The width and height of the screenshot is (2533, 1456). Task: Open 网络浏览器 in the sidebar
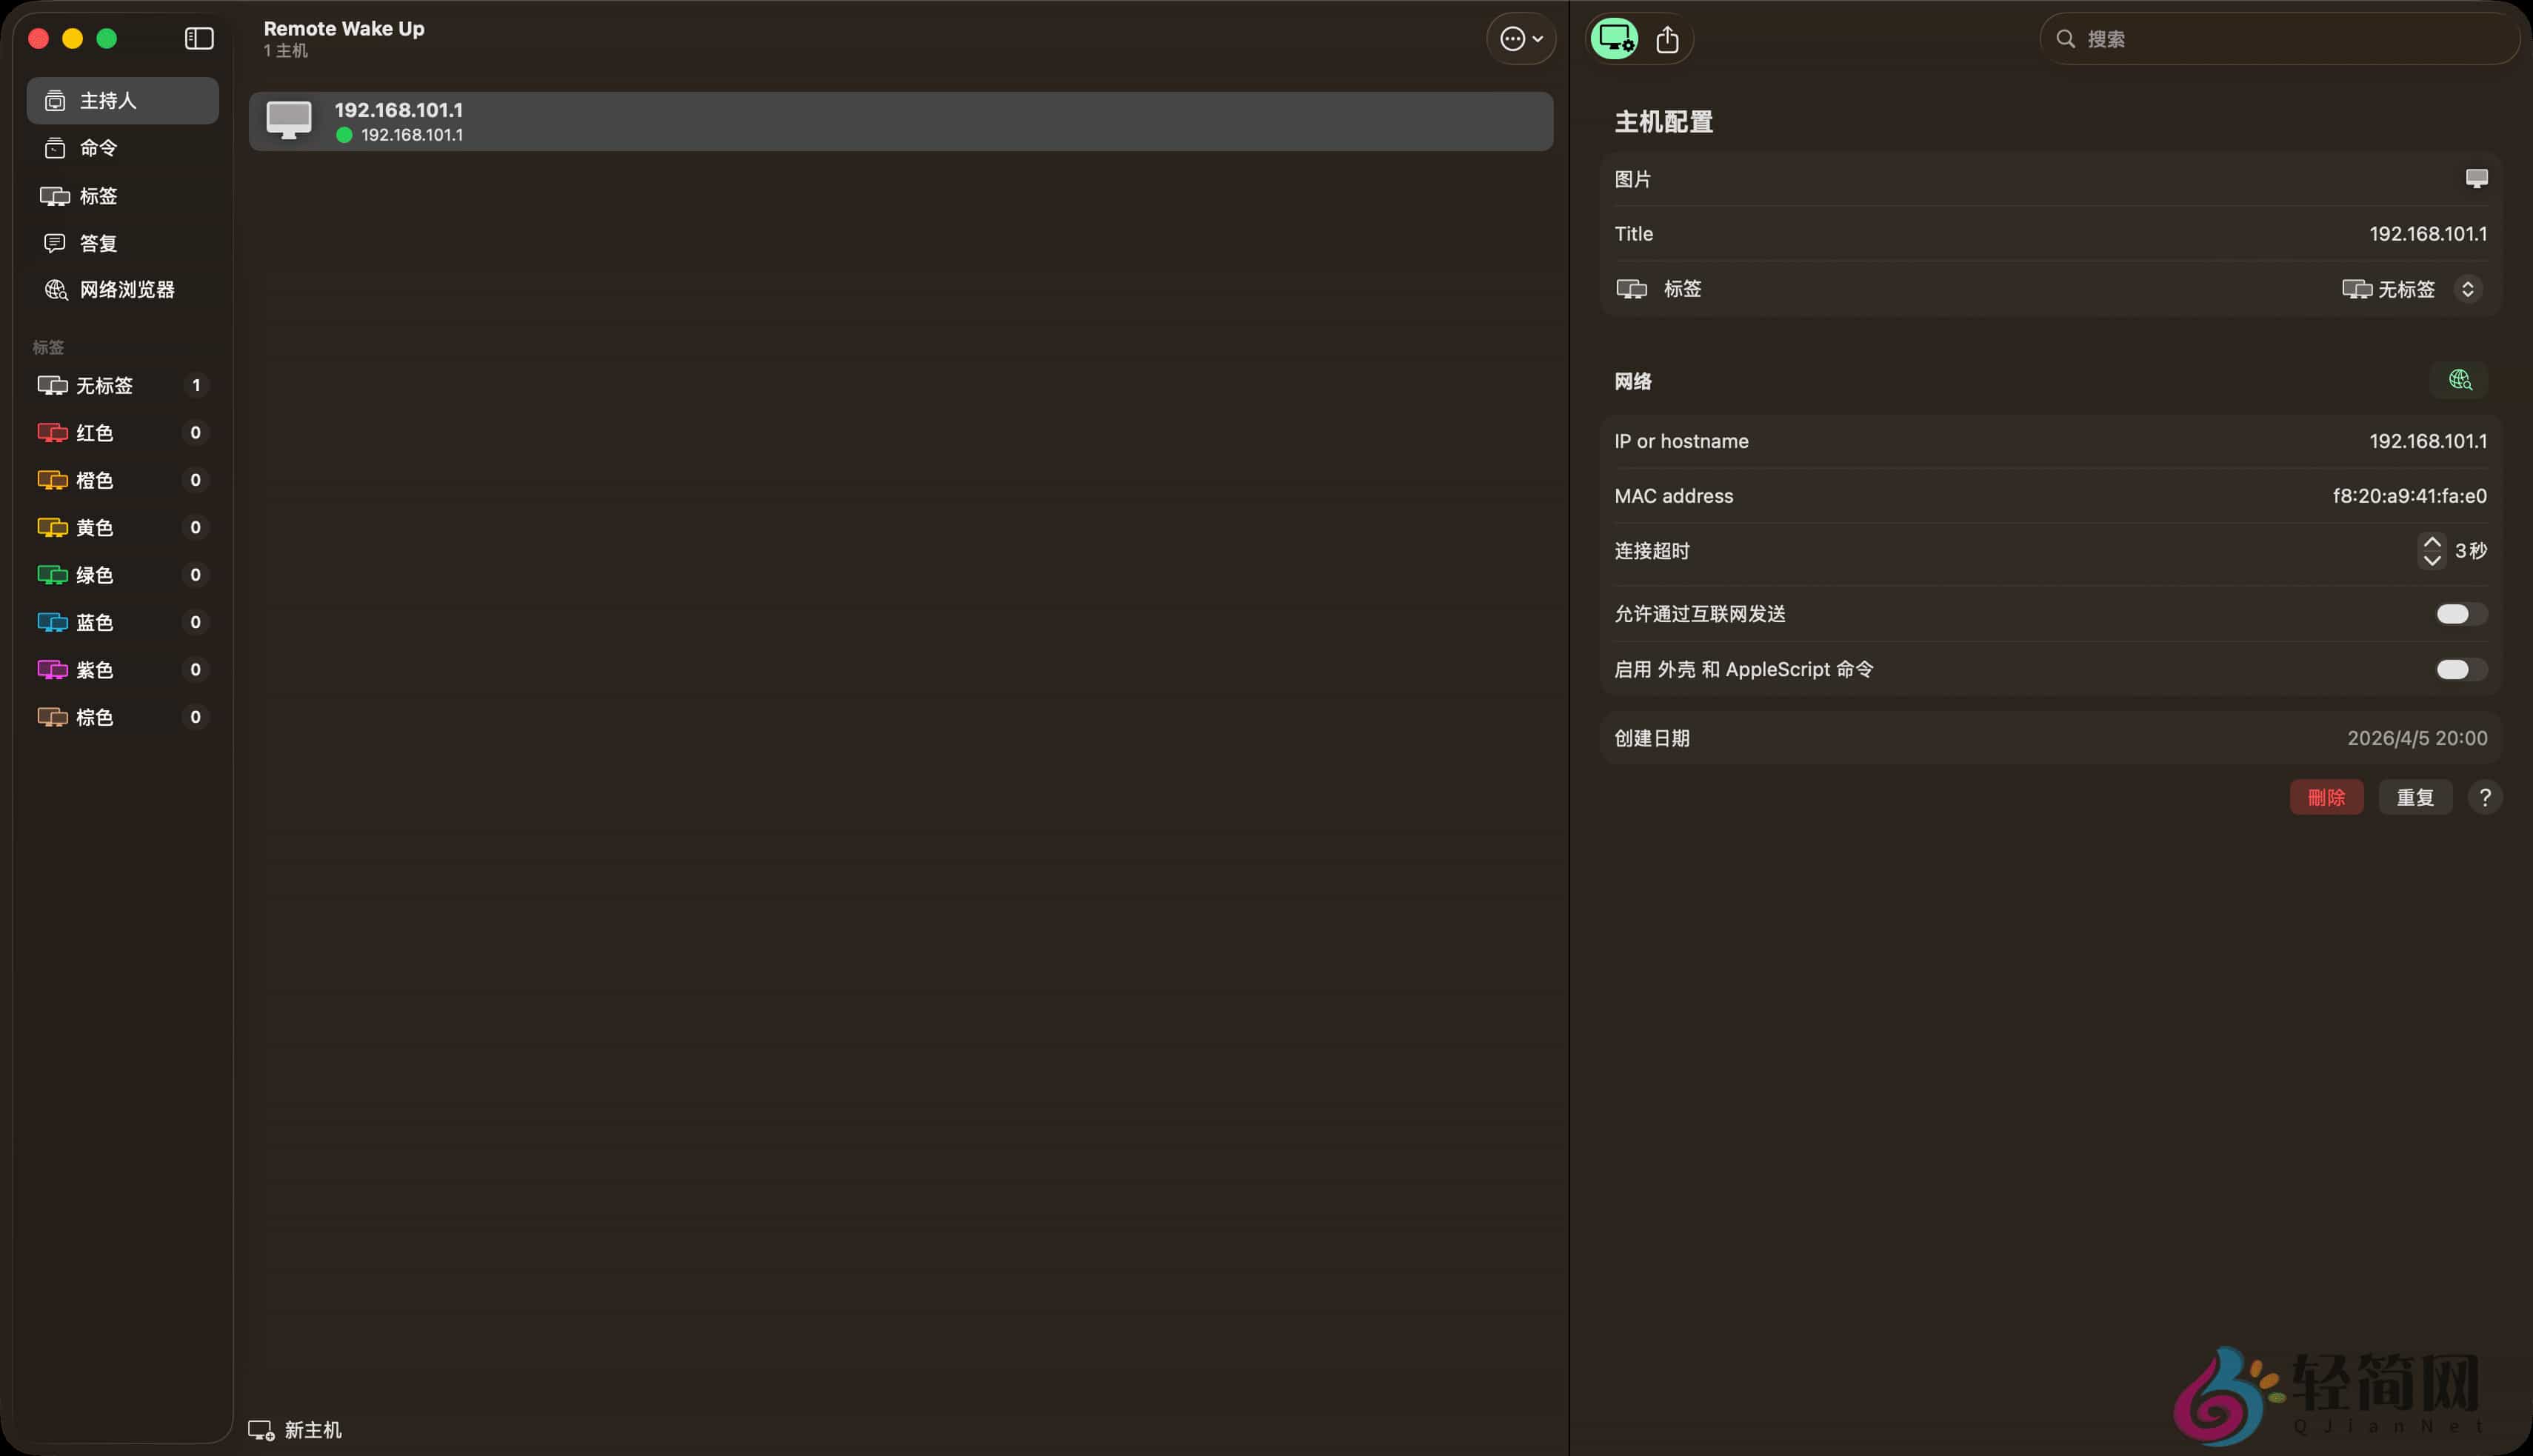(126, 290)
